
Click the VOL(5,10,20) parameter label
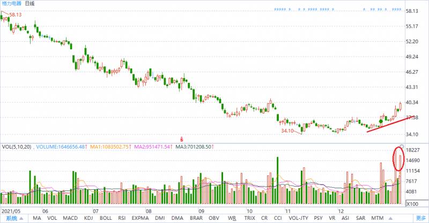tap(17, 147)
